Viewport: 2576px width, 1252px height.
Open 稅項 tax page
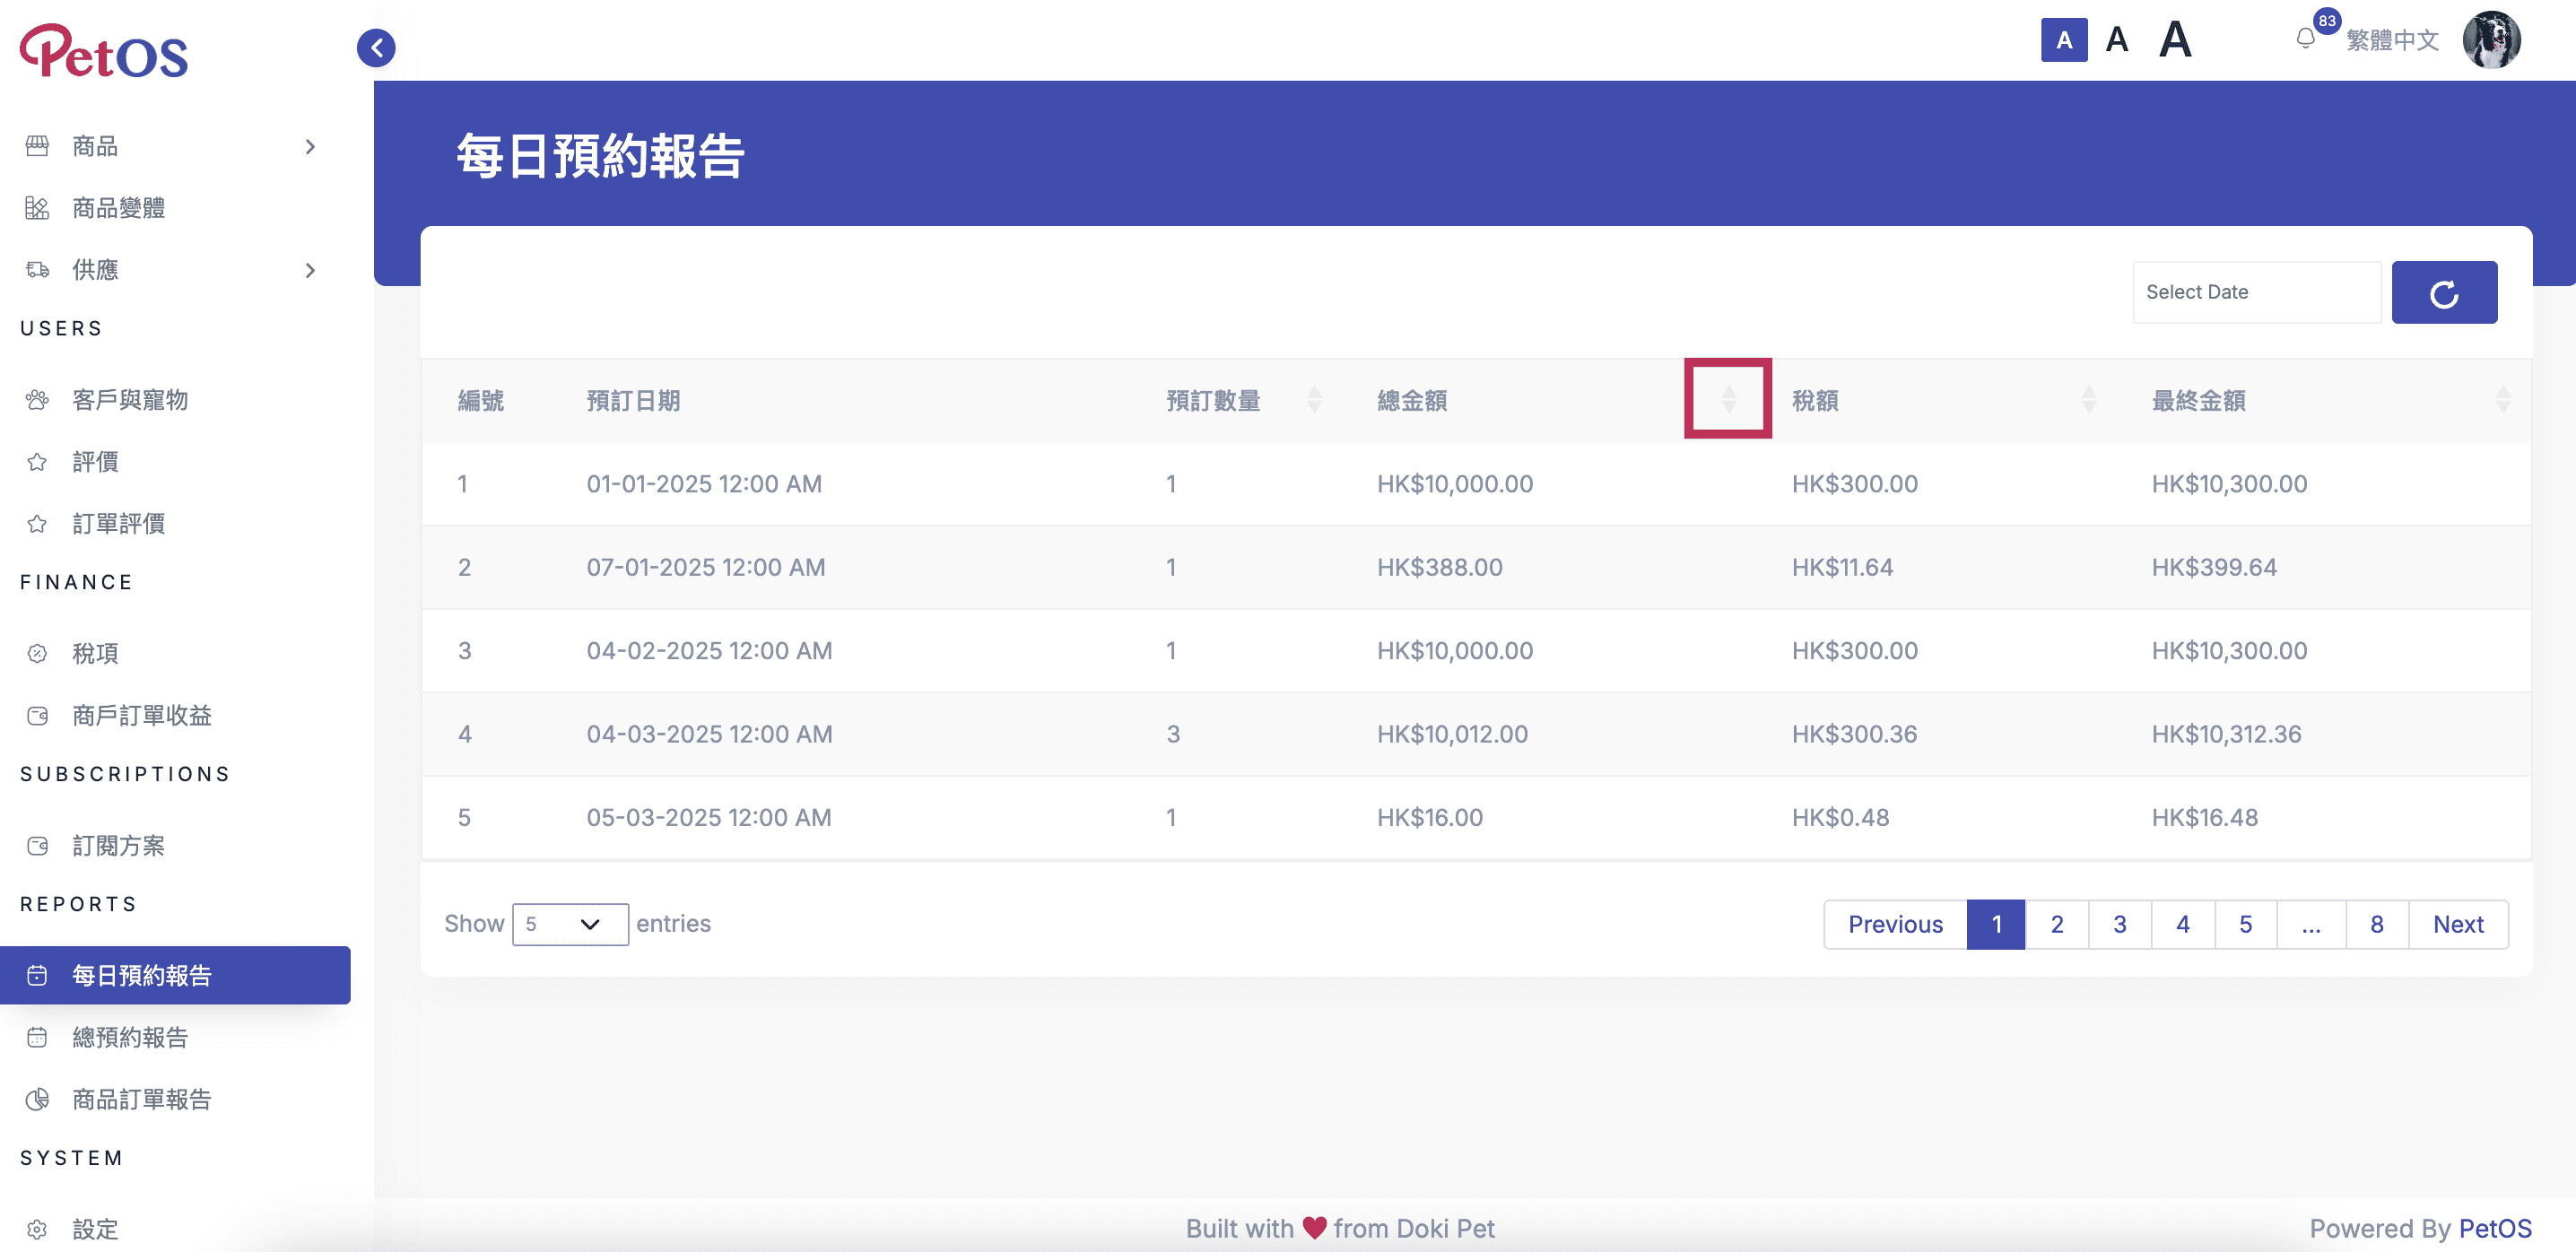[95, 654]
